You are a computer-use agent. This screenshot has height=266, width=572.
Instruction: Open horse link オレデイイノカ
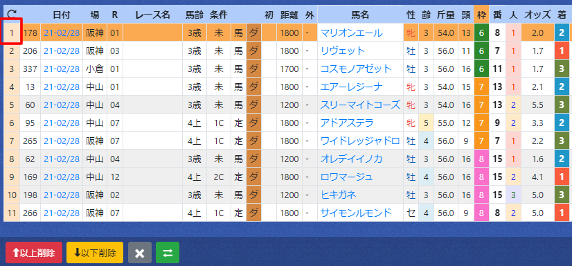(352, 159)
